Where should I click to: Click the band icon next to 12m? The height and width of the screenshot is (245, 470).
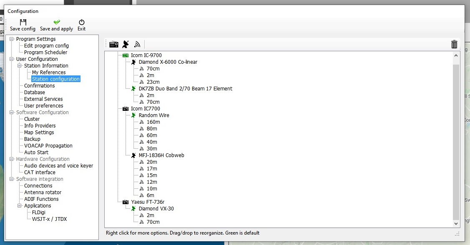142,182
